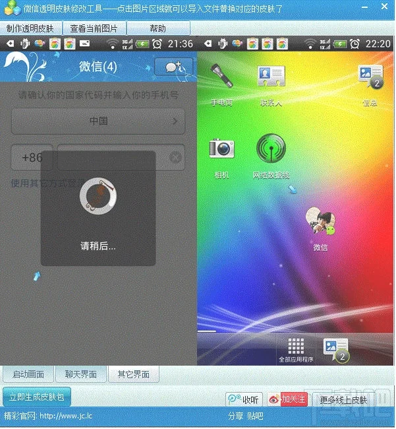Click the 使用其它方式登录 link
Screen dimensions: 396x429
click(x=49, y=183)
